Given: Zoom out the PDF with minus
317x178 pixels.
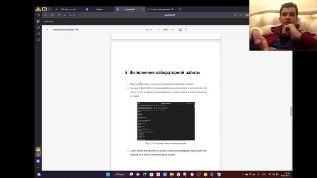Looking at the screenshot, I should coord(158,30).
